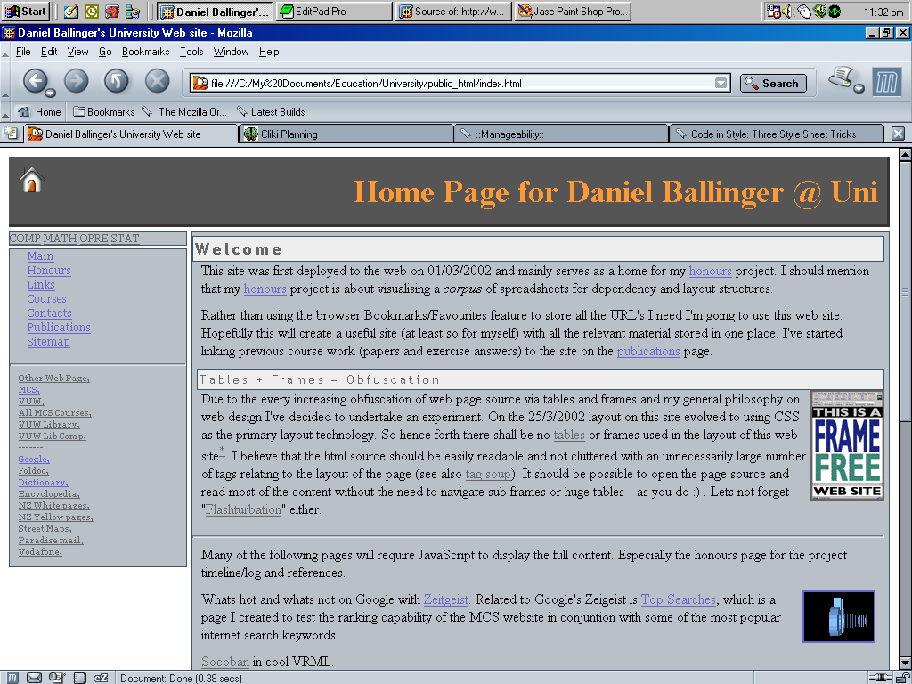Screen dimensions: 912x684
Task: Open Mail from the status bar envelope icon
Action: (x=35, y=678)
